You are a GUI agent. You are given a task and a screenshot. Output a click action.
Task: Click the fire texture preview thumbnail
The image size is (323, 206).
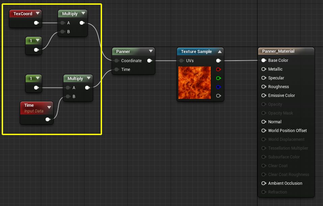click(x=194, y=83)
